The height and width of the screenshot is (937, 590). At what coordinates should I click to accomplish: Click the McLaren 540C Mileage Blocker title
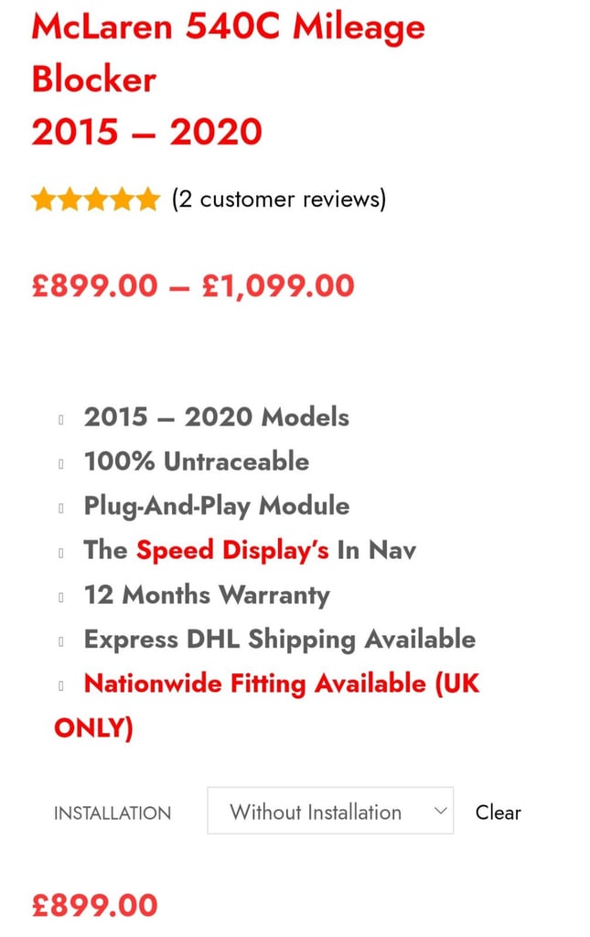228,79
